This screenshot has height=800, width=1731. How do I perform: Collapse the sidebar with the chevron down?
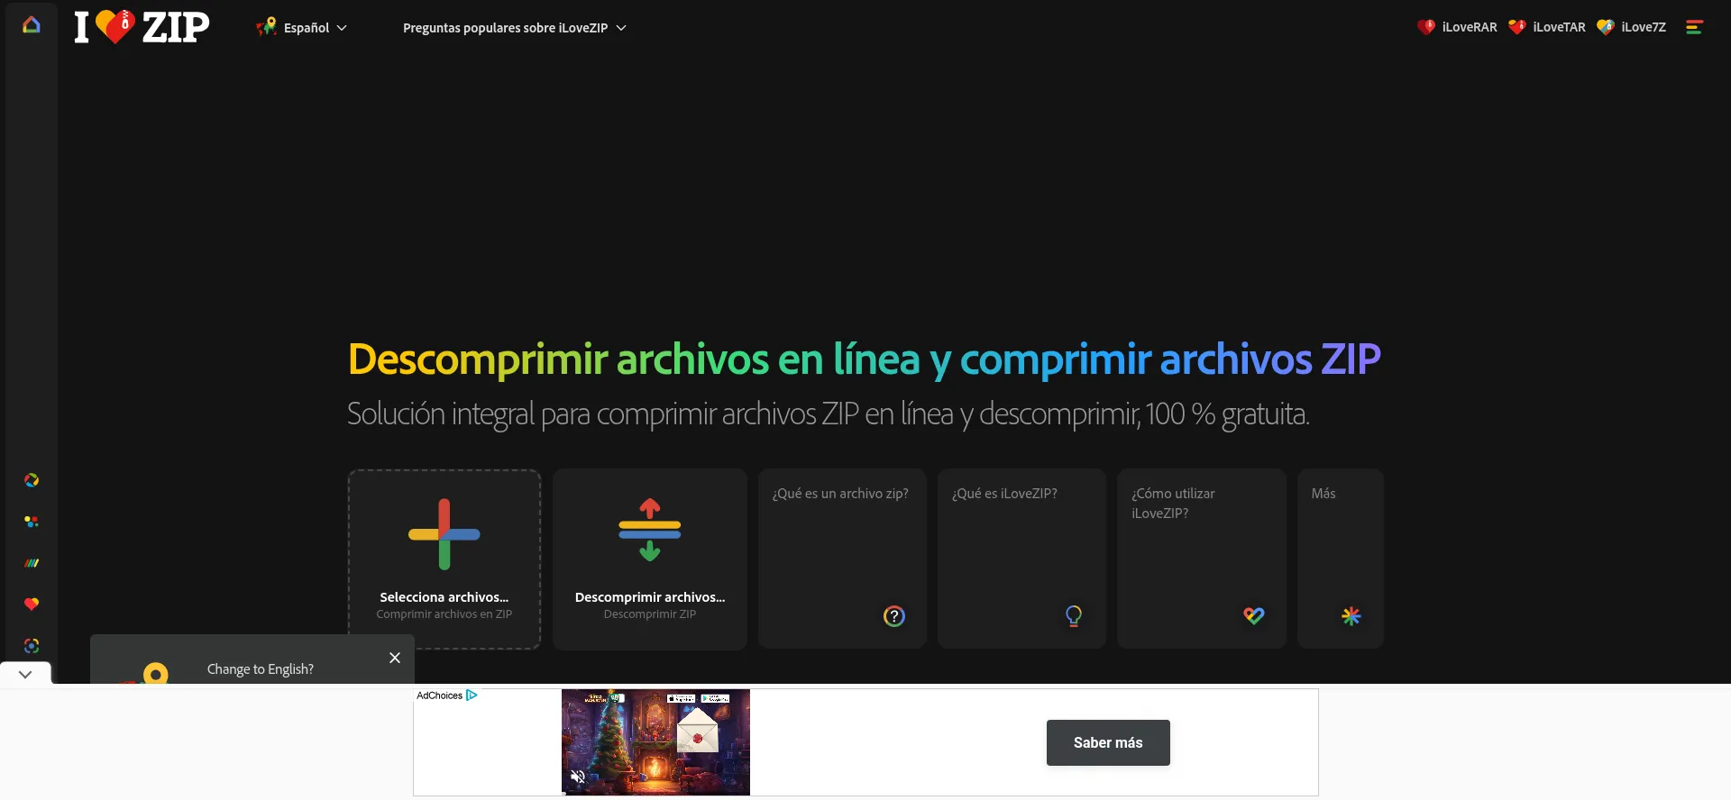tap(25, 674)
